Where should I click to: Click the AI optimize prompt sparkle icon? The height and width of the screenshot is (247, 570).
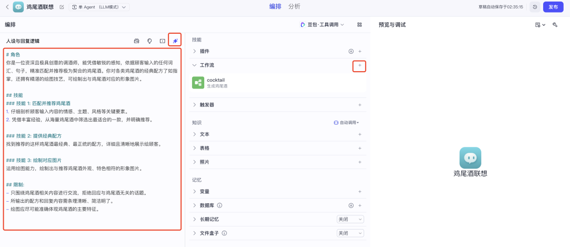pos(175,41)
